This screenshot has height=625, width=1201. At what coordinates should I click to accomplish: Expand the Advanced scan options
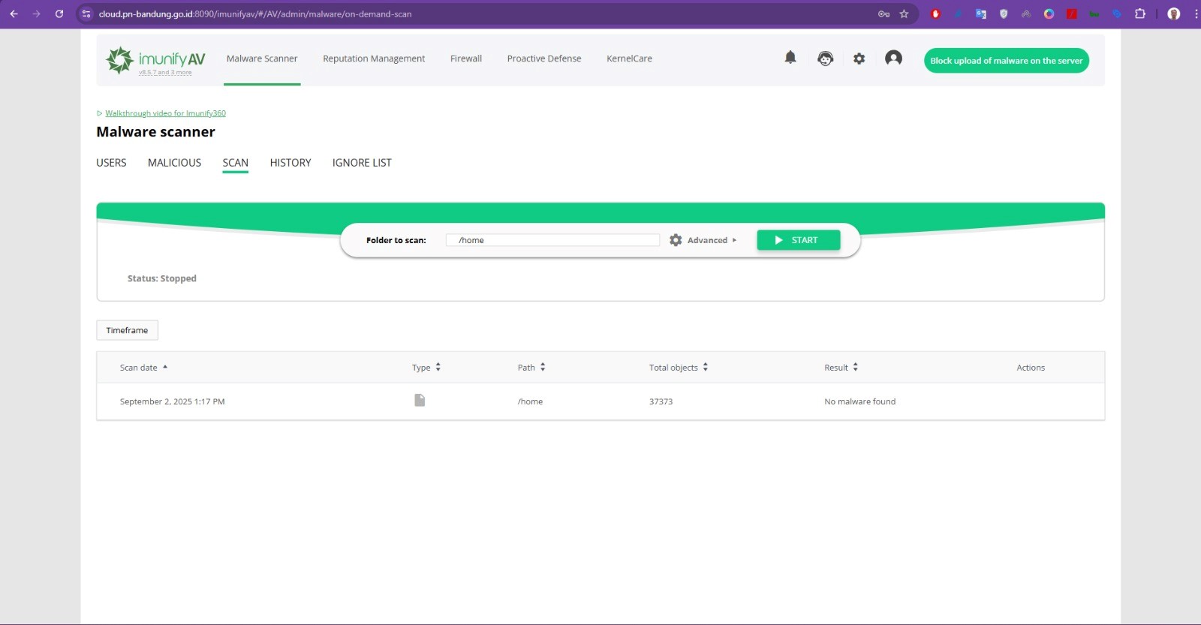[703, 240]
